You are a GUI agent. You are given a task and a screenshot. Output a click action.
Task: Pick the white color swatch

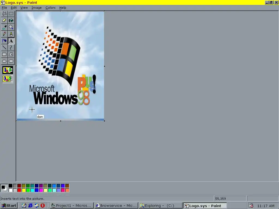[x=11, y=190]
